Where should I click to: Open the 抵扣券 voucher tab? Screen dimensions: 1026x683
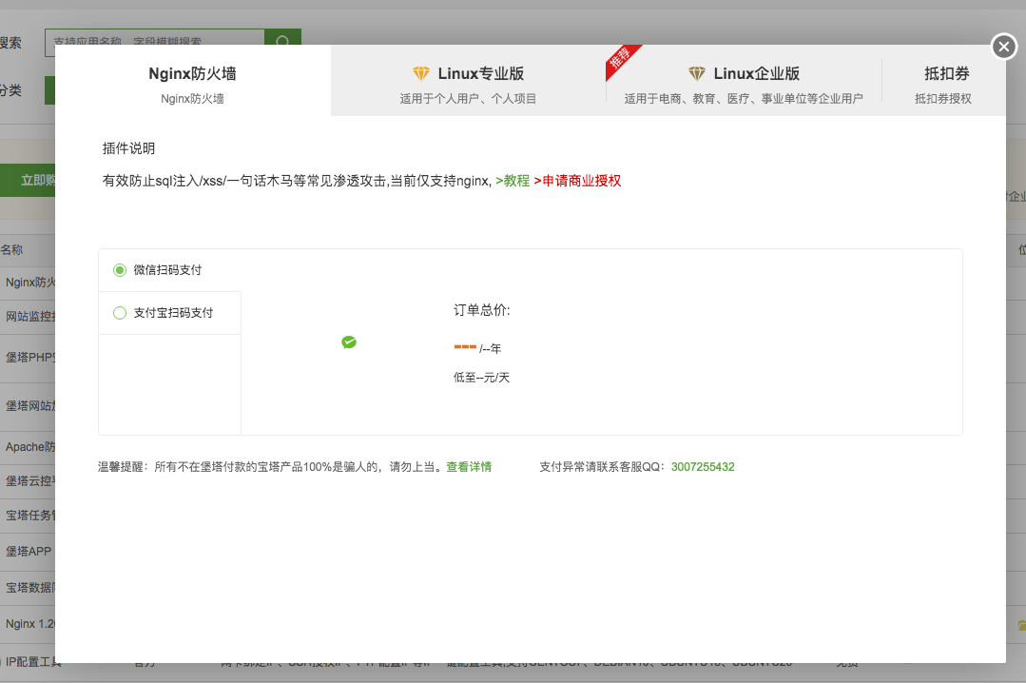point(943,81)
